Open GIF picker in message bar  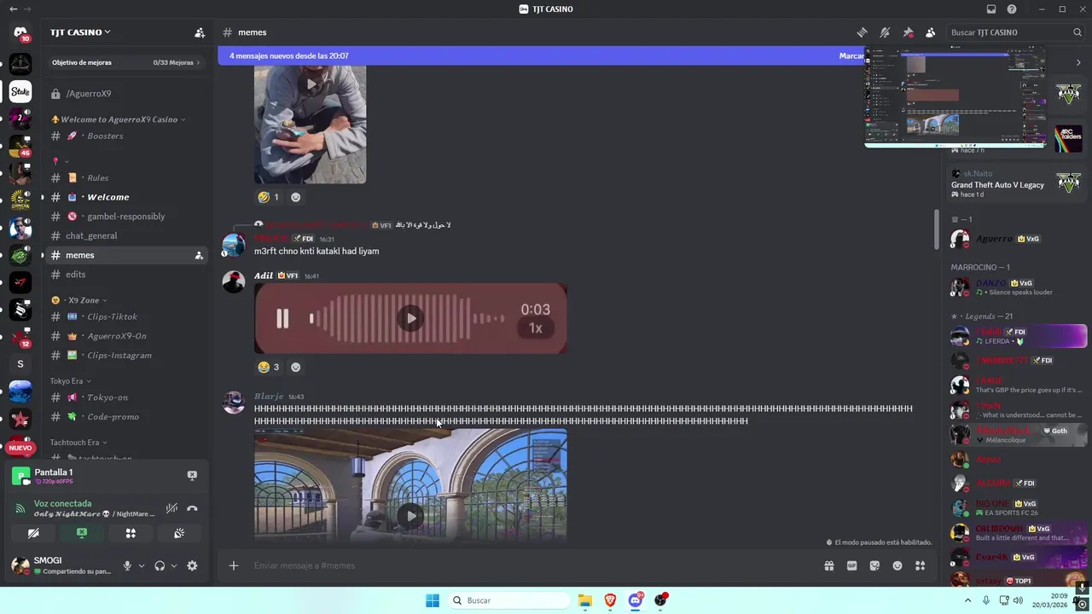851,565
